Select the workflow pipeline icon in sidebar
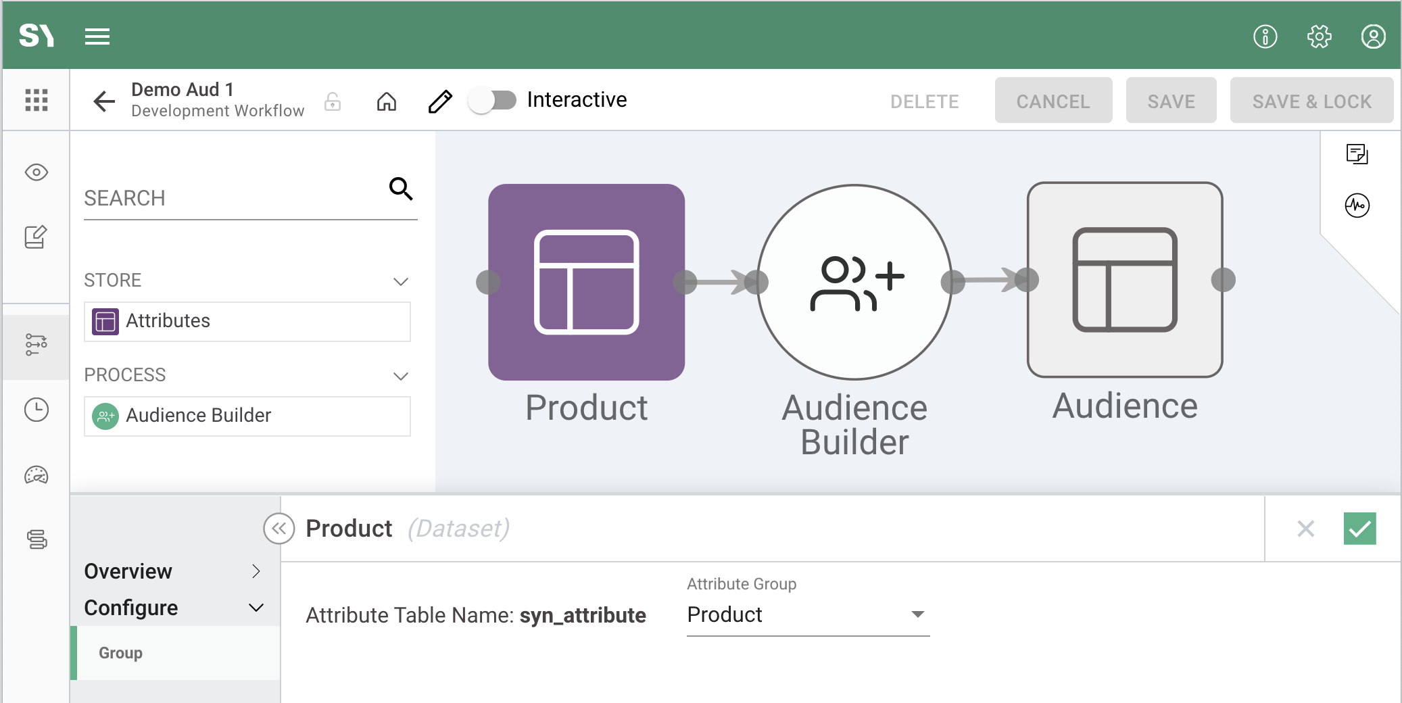Screen dimensions: 1402x703 coord(36,343)
